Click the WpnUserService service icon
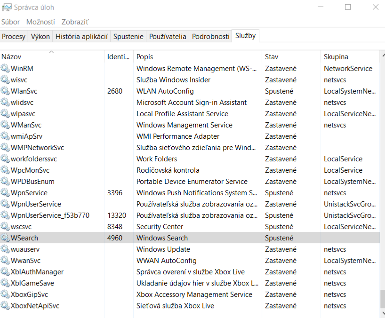Image resolution: width=385 pixels, height=318 pixels. [5, 204]
